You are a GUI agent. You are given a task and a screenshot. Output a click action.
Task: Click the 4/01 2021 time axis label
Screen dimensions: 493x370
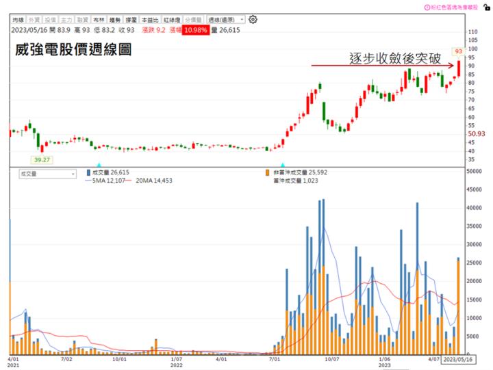click(x=13, y=362)
